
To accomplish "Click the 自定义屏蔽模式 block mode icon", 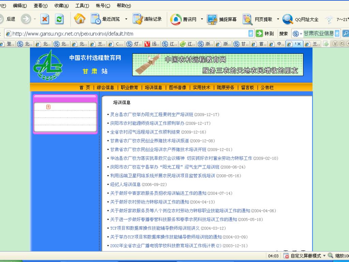I will [x=286, y=256].
